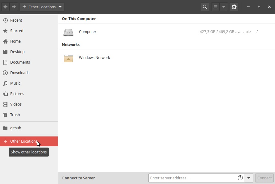Select Documents in the sidebar
The image size is (275, 184).
20,62
